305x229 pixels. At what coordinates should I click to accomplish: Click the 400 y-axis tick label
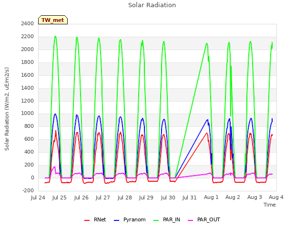pos(29,152)
